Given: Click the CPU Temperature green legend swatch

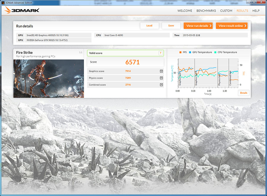Looking at the screenshot, I should 215,52.
